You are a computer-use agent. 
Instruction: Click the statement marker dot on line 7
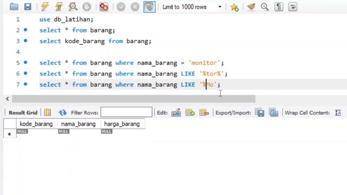tap(25, 84)
